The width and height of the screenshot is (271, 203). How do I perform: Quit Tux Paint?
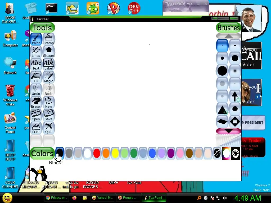click(x=49, y=128)
